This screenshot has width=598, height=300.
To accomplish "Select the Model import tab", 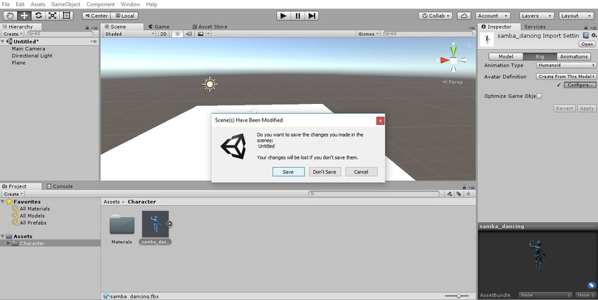I will (506, 56).
